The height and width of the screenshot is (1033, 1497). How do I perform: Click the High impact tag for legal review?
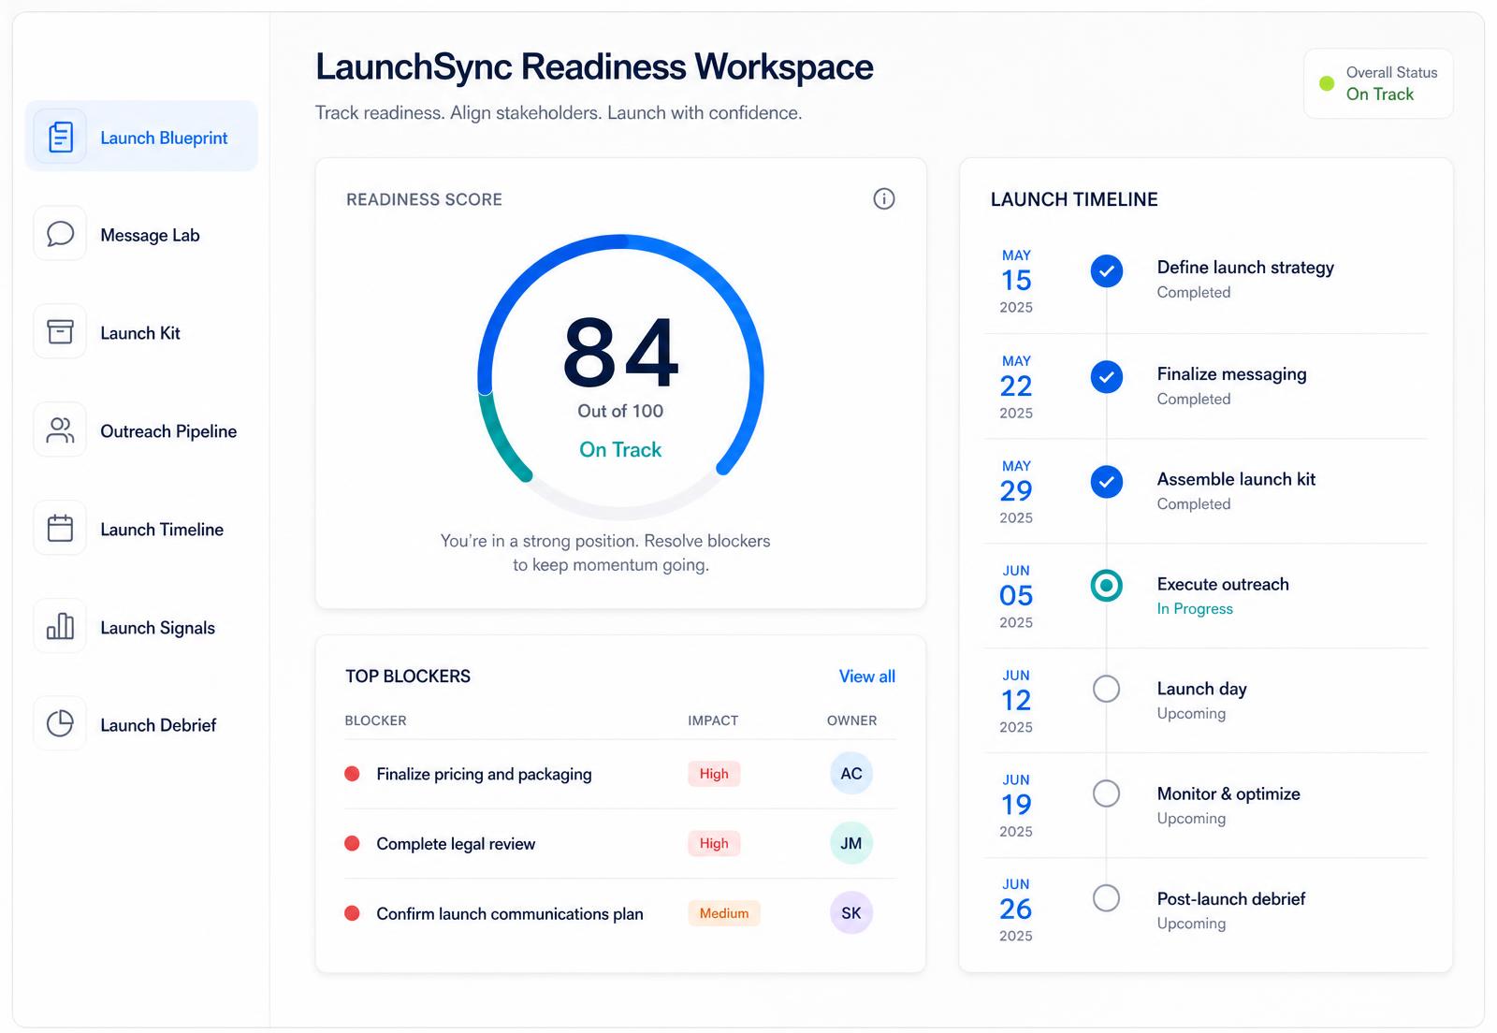pos(714,843)
